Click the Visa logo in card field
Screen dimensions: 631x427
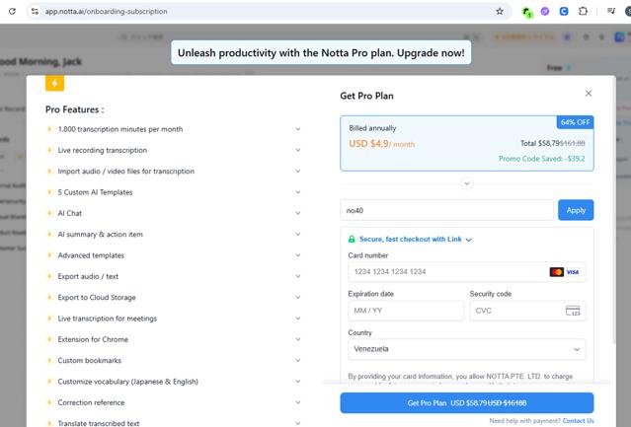[573, 272]
